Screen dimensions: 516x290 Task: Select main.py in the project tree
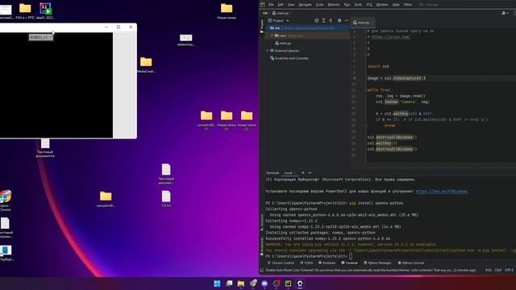(x=283, y=43)
